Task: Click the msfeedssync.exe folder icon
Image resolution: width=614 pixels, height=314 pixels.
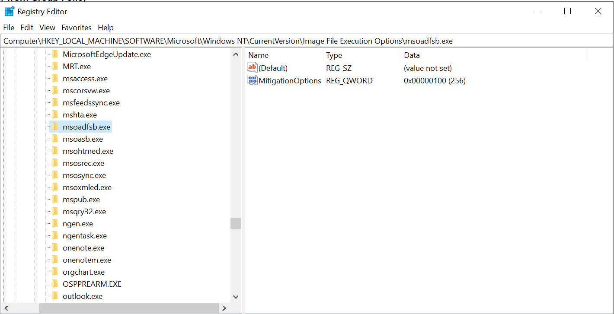Action: tap(55, 103)
